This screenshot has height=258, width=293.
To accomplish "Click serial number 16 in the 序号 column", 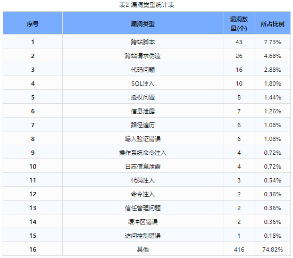I will (x=32, y=249).
